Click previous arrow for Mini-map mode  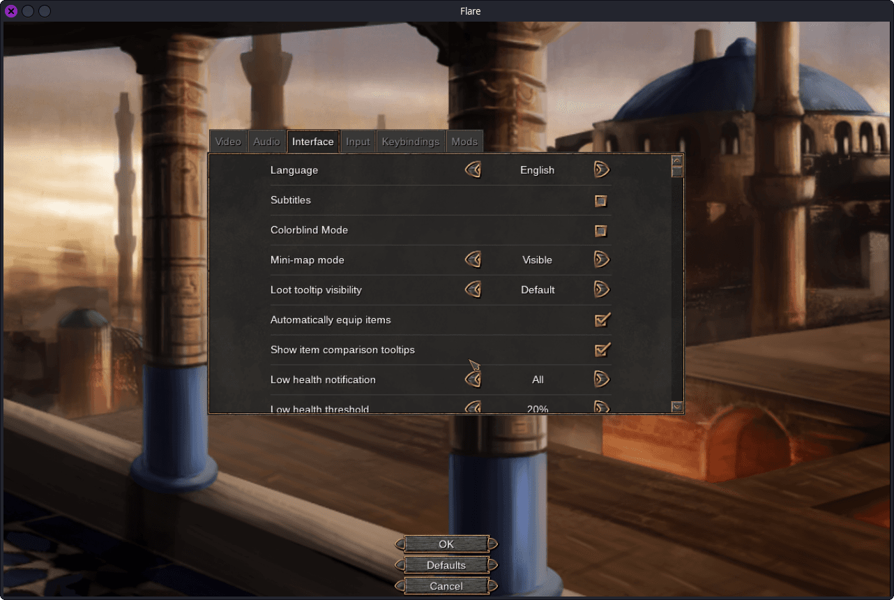[x=473, y=260]
